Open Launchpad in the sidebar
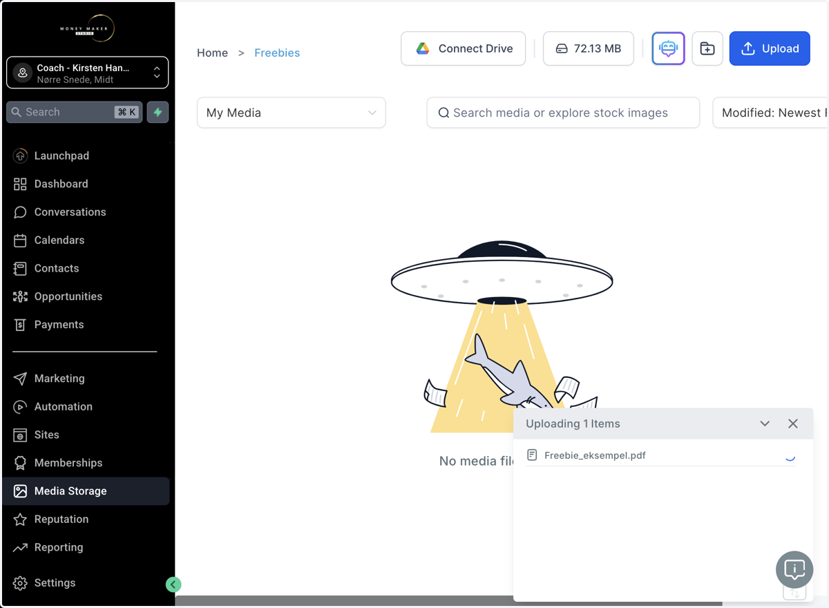 pyautogui.click(x=86, y=155)
